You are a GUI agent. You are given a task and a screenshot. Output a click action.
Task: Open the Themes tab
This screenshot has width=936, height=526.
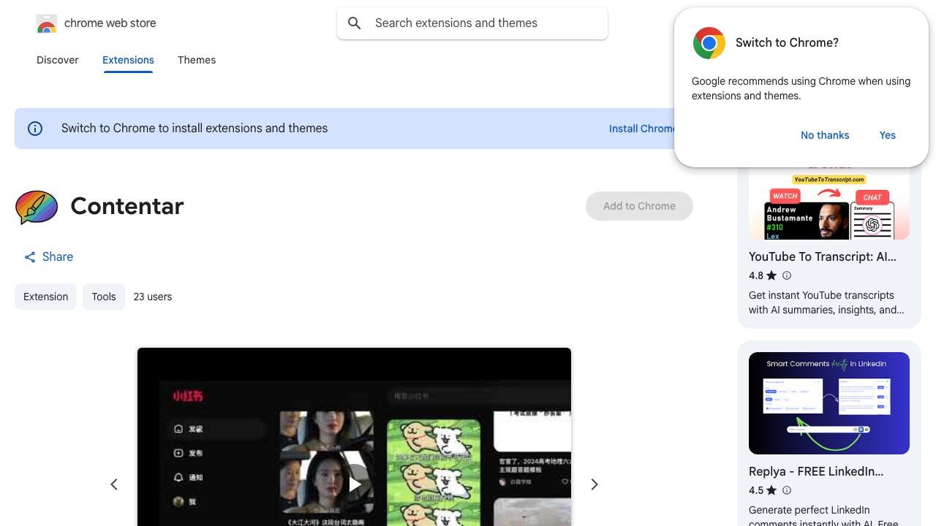[197, 60]
